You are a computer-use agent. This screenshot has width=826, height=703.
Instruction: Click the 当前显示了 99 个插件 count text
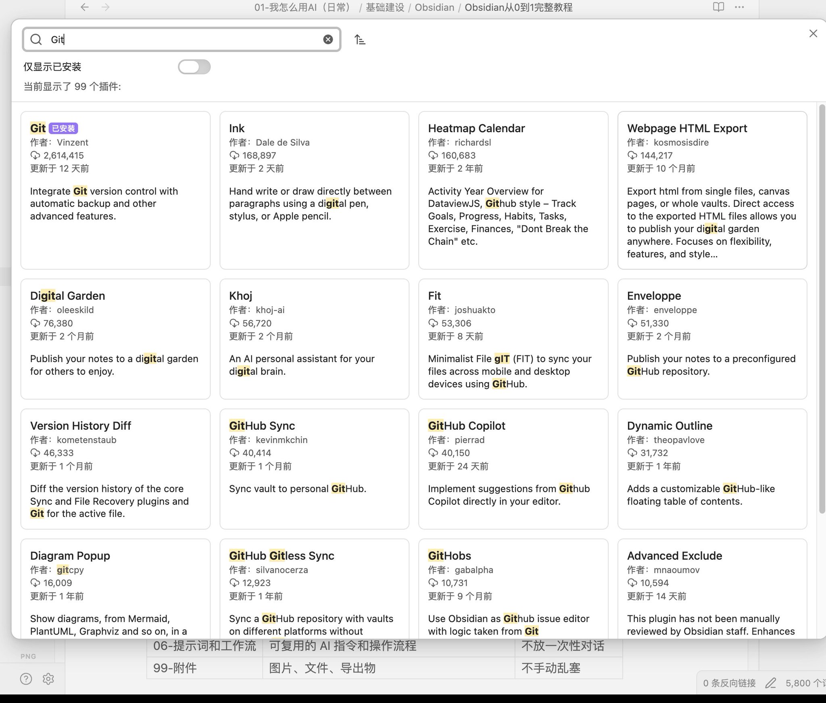pos(72,87)
